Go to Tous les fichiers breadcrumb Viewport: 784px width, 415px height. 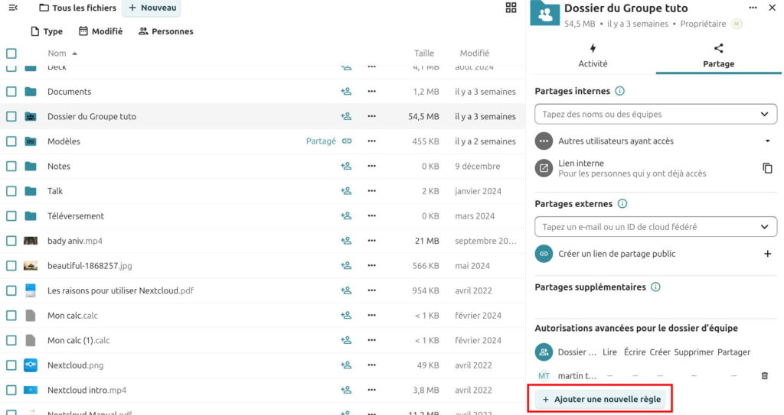77,8
